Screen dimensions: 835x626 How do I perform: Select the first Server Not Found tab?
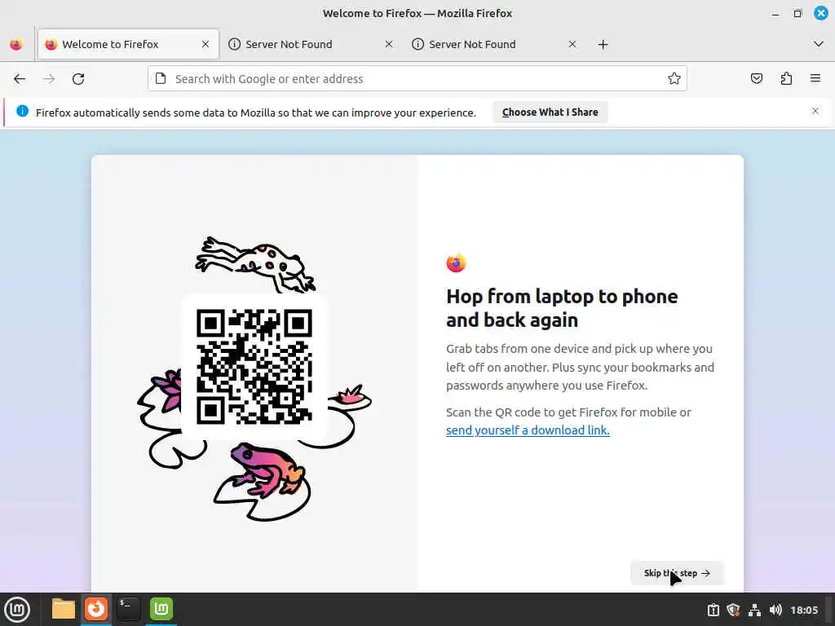311,44
